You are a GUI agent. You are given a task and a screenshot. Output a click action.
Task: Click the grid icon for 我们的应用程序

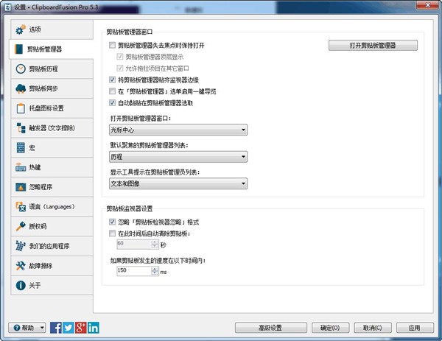click(21, 246)
